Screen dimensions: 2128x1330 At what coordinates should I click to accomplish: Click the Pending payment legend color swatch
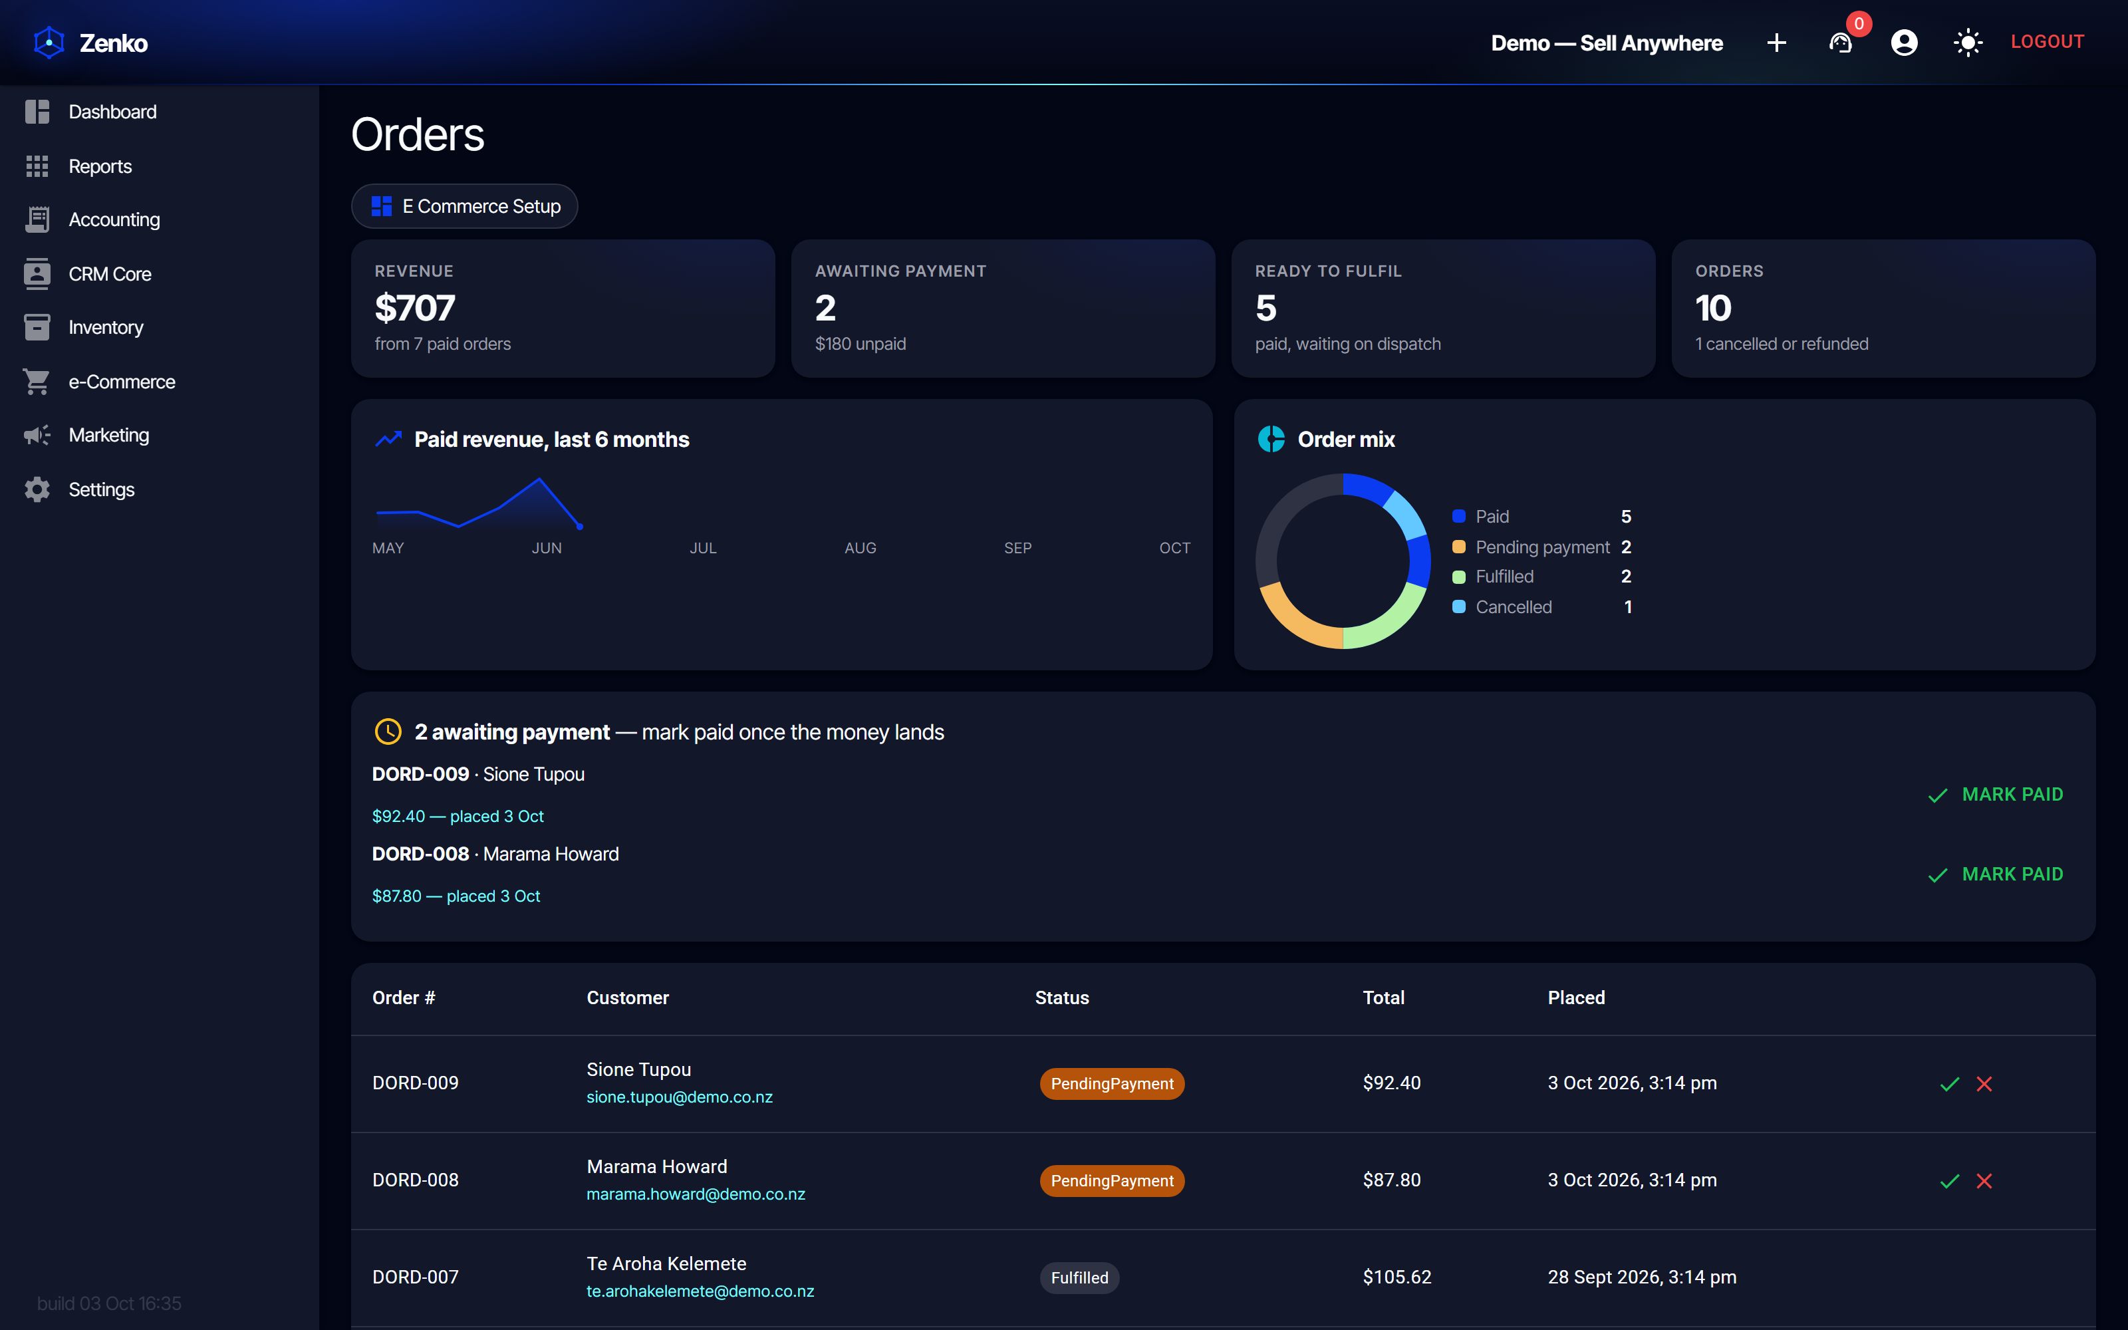[1459, 546]
